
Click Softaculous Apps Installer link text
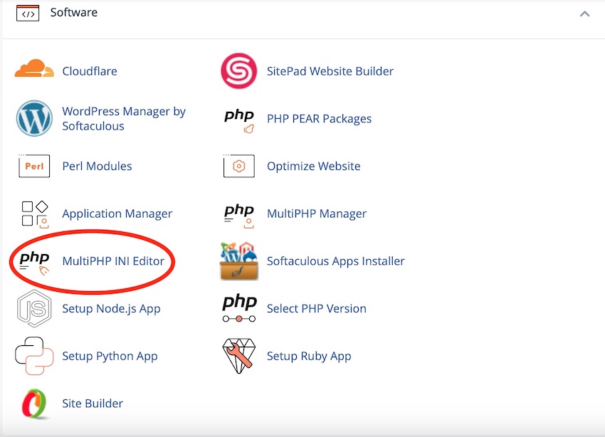tap(336, 261)
